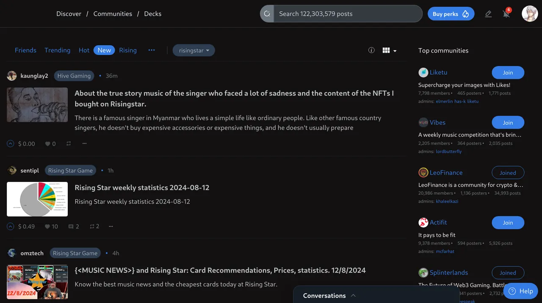
Task: Click kaunglay2's avatar
Action: (12, 76)
